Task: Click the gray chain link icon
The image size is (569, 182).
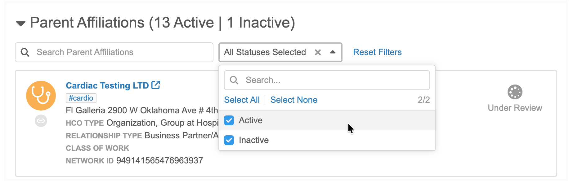Action: click(x=41, y=121)
